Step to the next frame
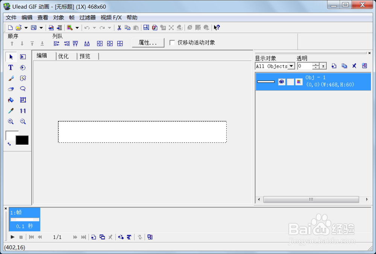 pos(75,237)
